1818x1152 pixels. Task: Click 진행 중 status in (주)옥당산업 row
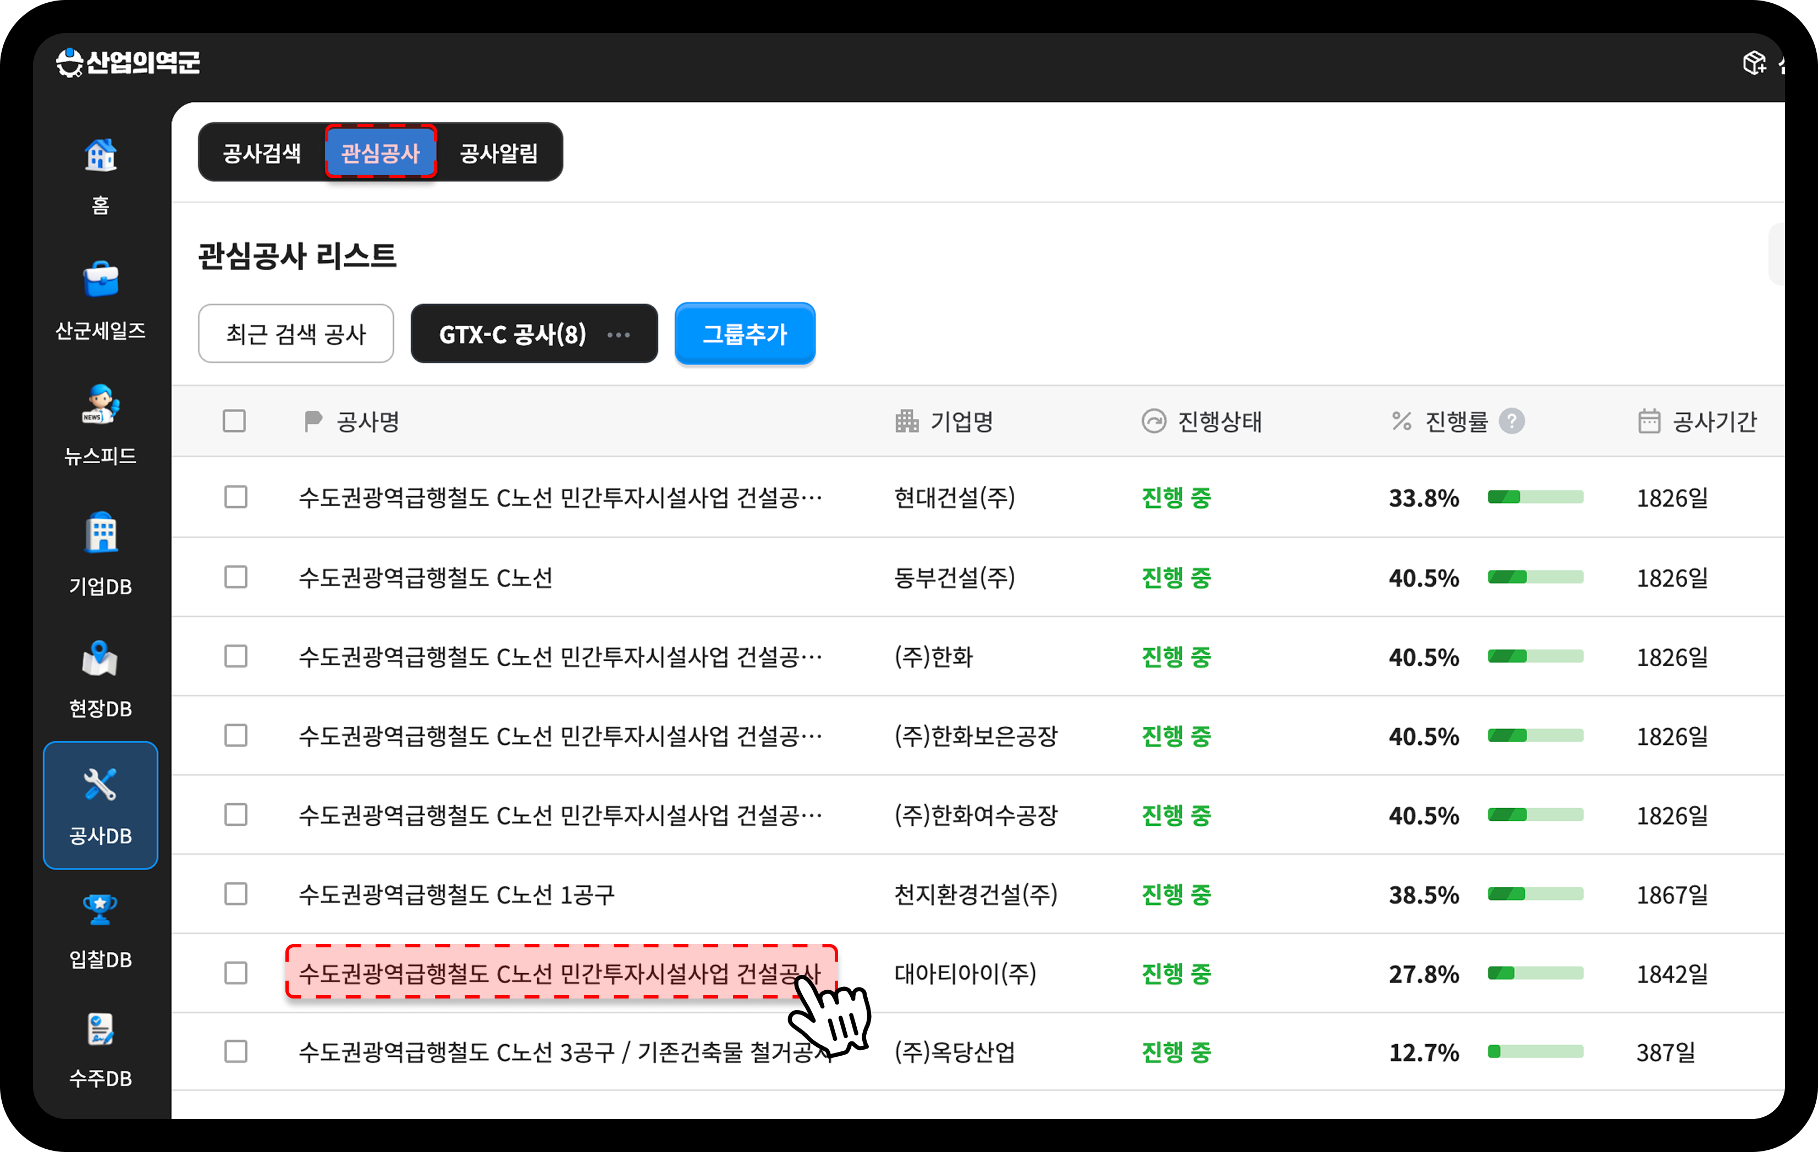[x=1176, y=1052]
